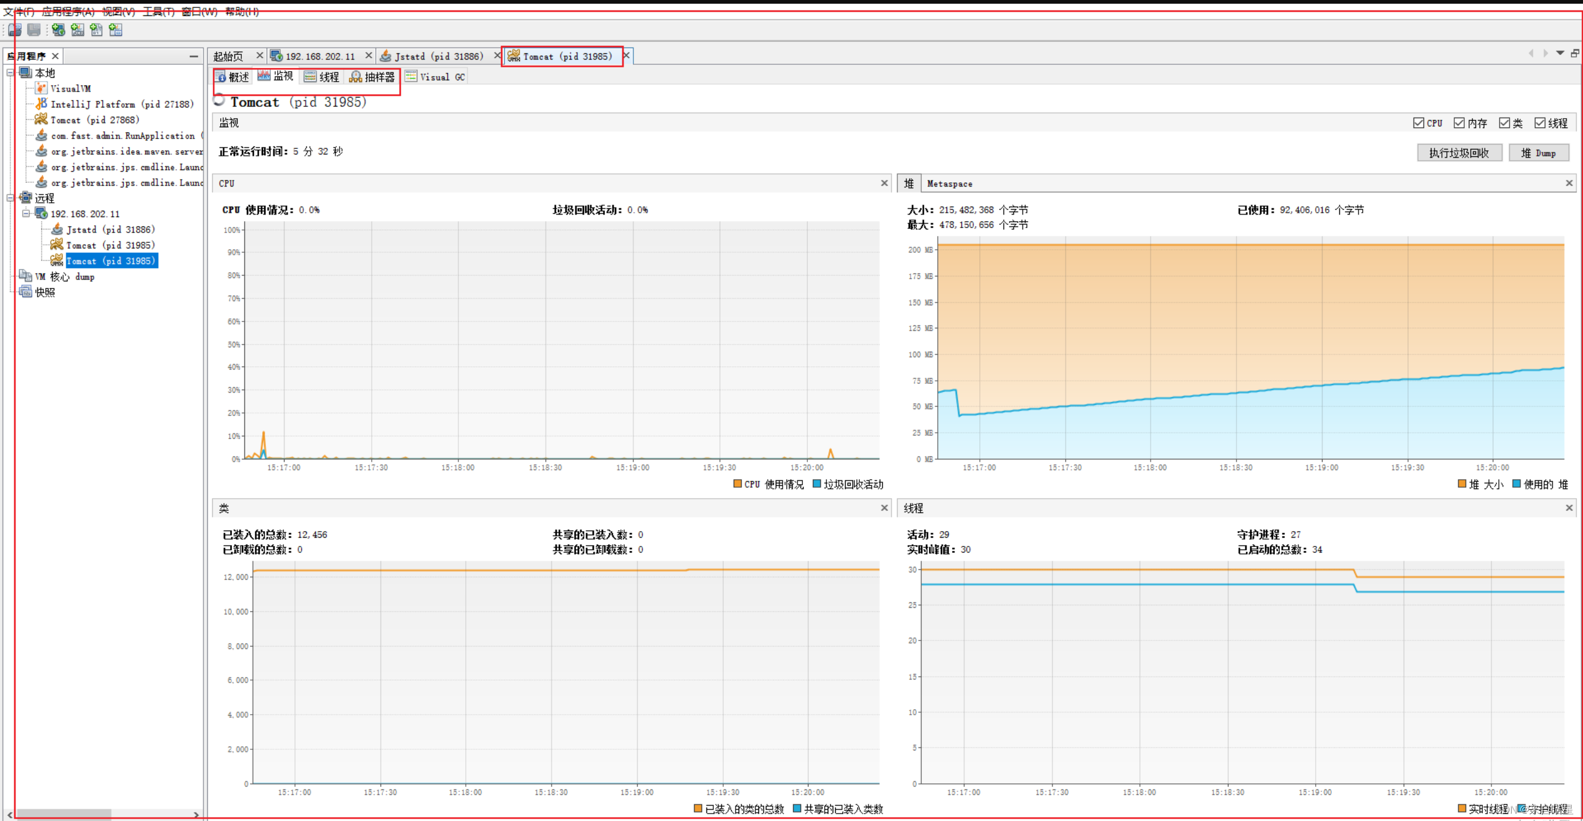Image resolution: width=1583 pixels, height=821 pixels.
Task: Switch to the 抽样器 sampler tab
Action: click(372, 77)
